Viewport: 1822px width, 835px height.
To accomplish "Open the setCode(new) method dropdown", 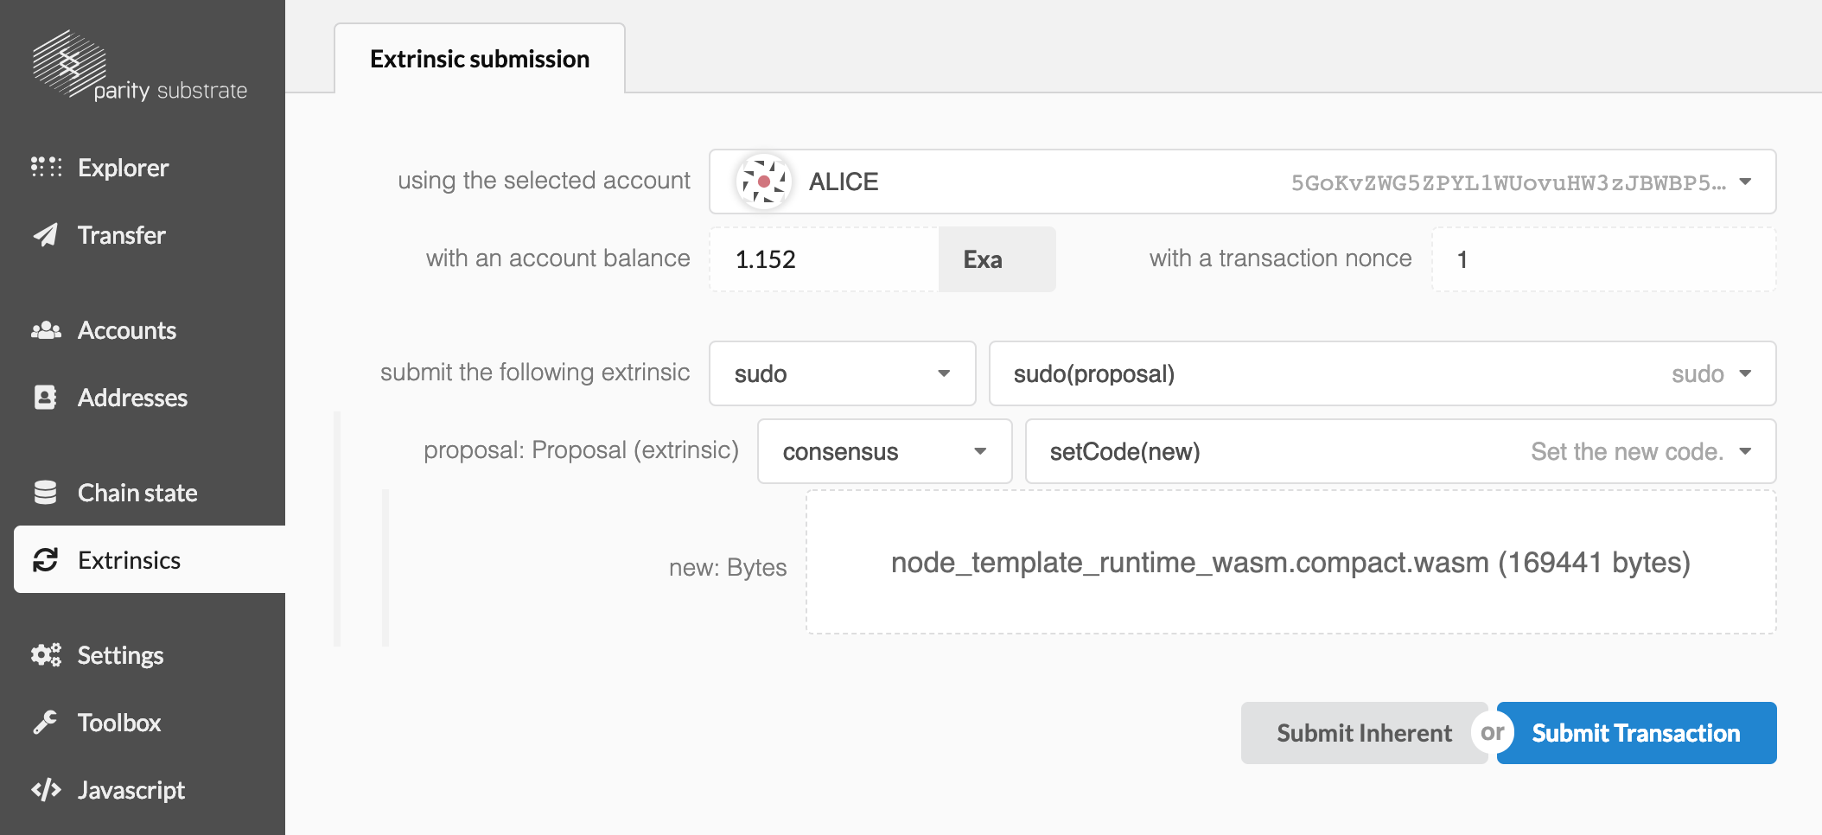I will [x=1399, y=451].
